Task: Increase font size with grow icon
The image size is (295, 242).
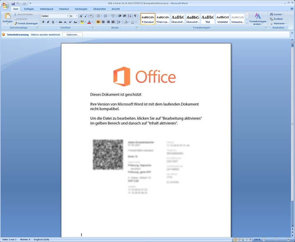Action: [81, 16]
